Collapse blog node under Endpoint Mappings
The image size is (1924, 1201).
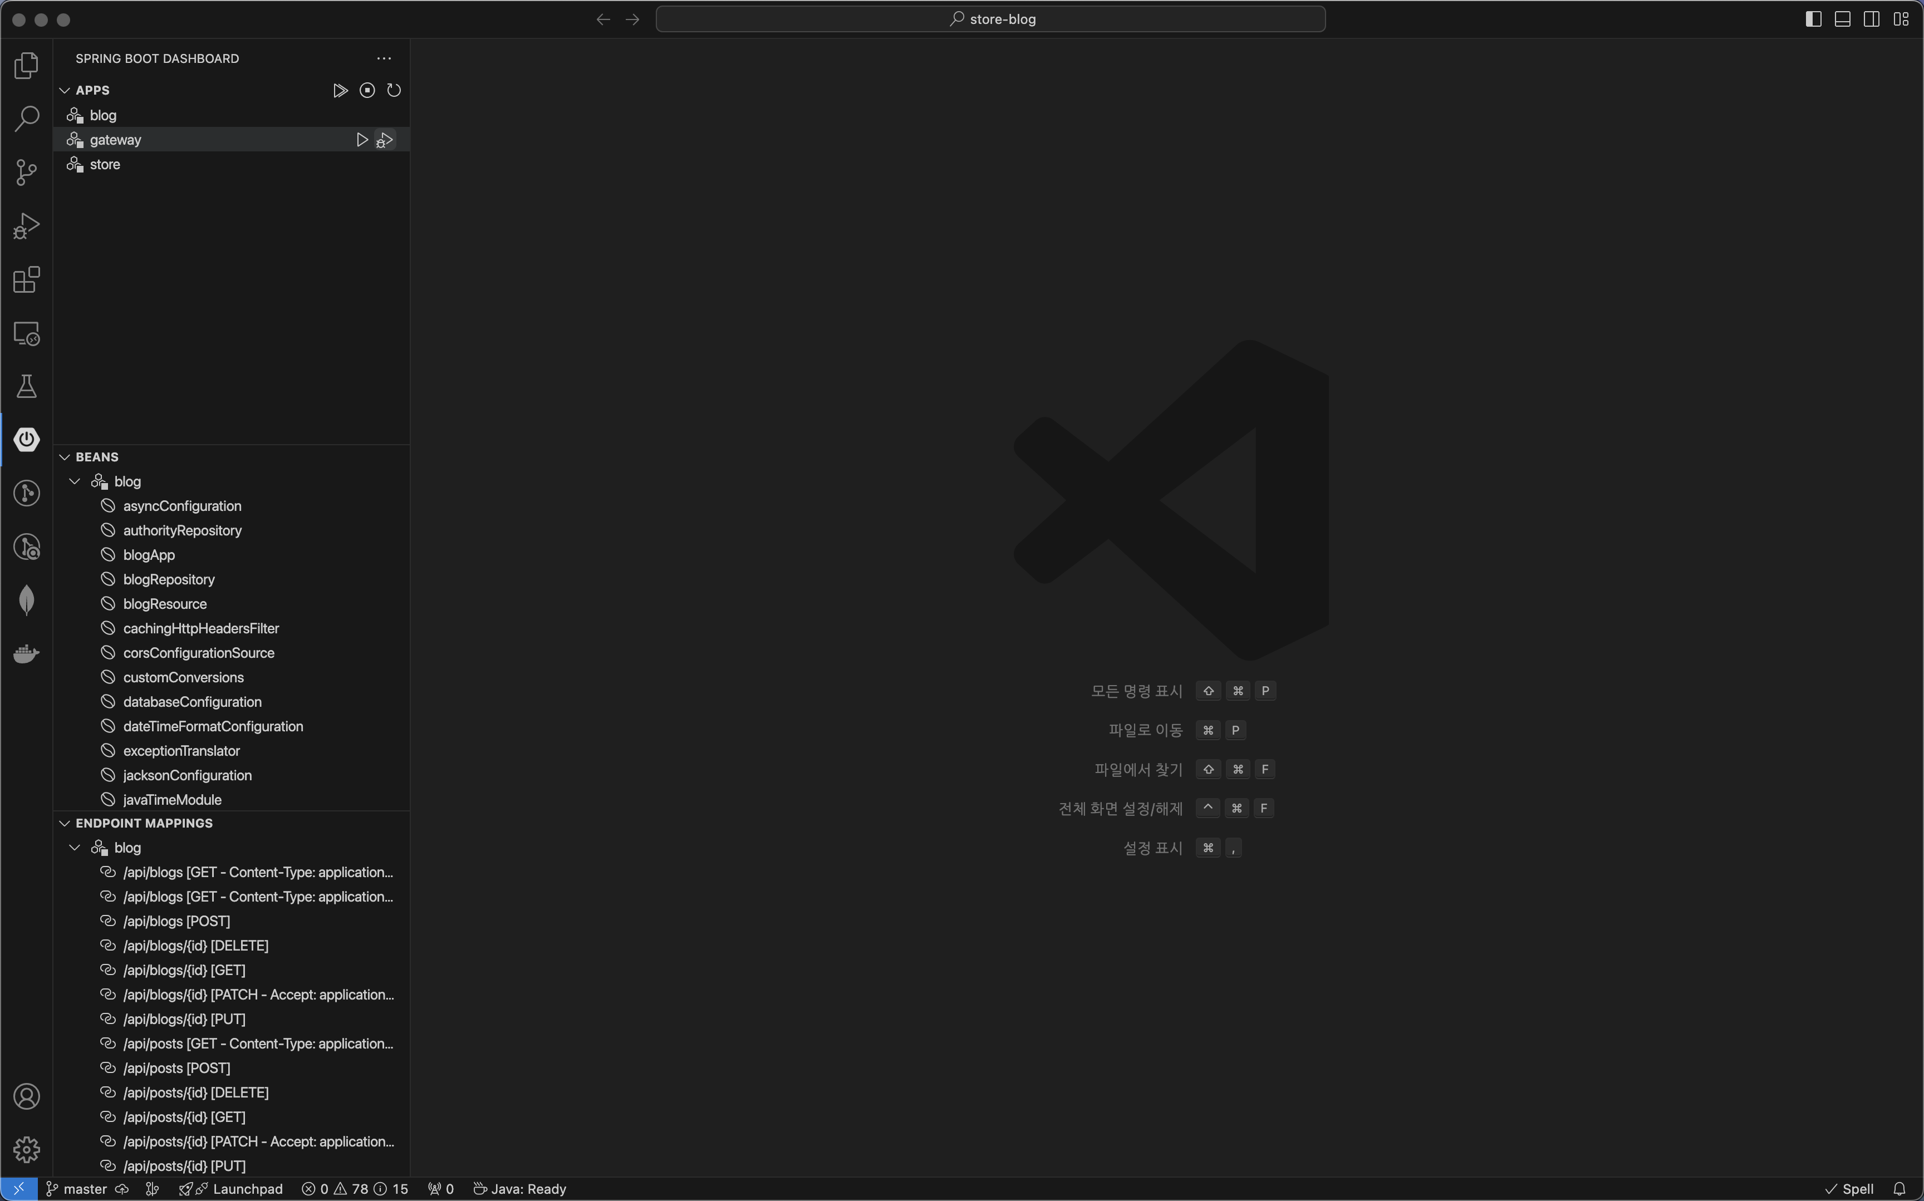click(x=75, y=848)
